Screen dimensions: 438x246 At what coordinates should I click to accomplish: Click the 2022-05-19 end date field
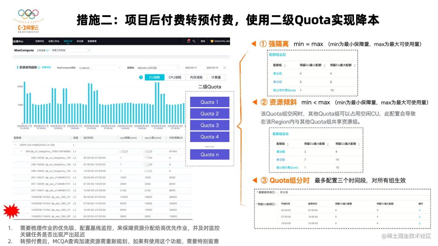coord(212,68)
